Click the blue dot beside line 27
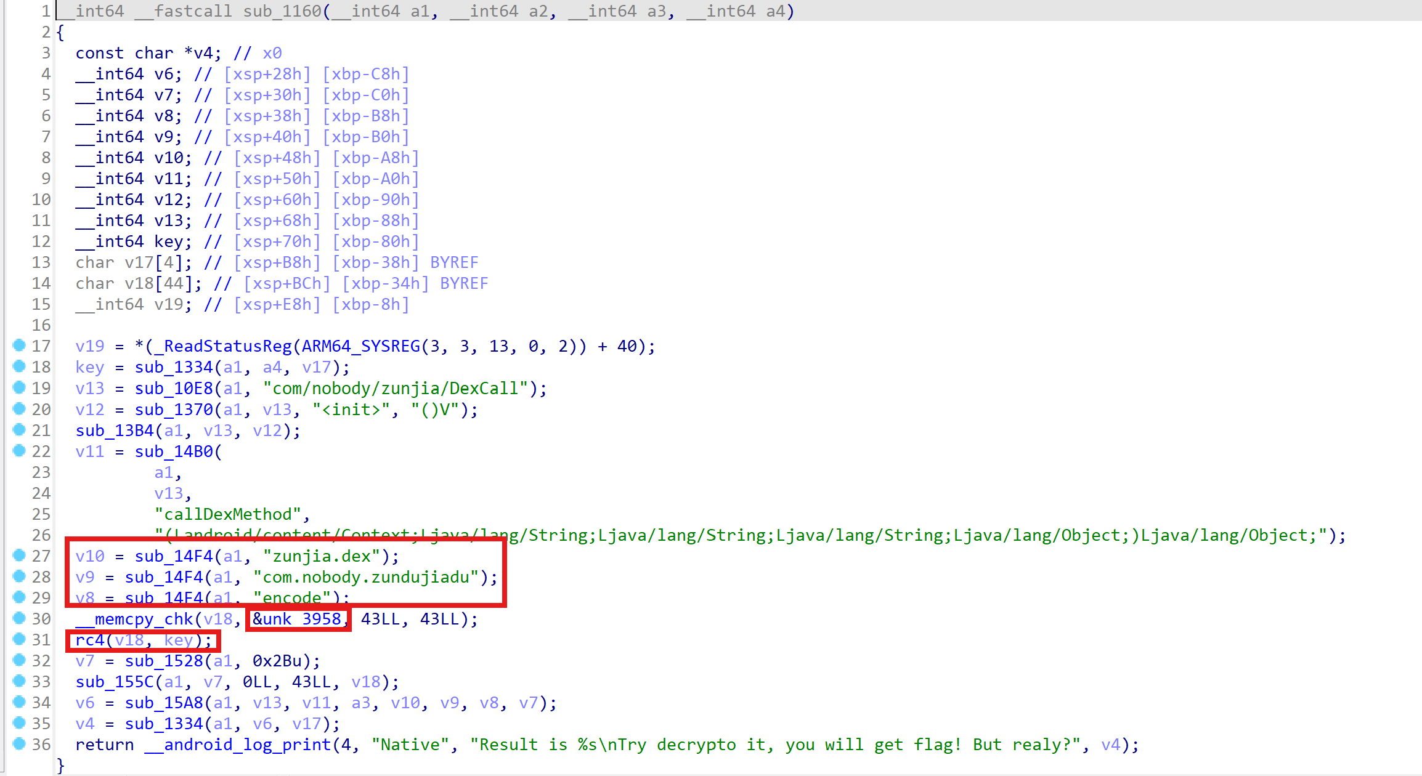The image size is (1422, 776). point(19,555)
